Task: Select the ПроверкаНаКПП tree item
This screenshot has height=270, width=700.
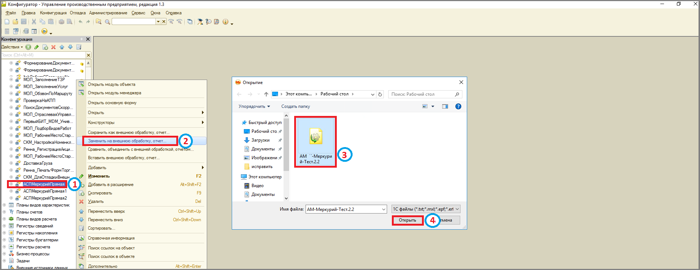Action: [x=39, y=101]
